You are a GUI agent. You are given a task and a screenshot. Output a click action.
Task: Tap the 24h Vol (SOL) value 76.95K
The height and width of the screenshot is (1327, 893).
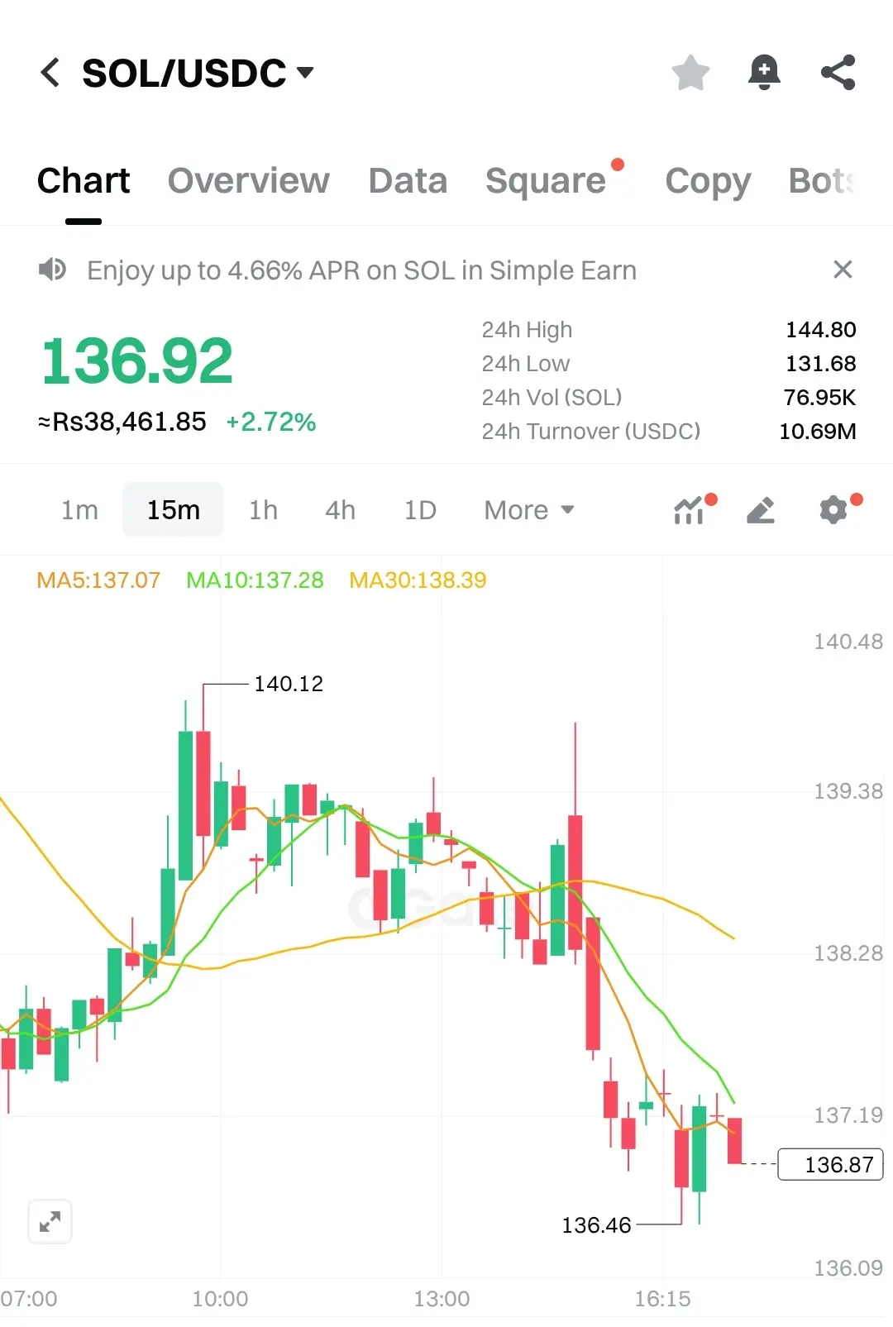819,398
